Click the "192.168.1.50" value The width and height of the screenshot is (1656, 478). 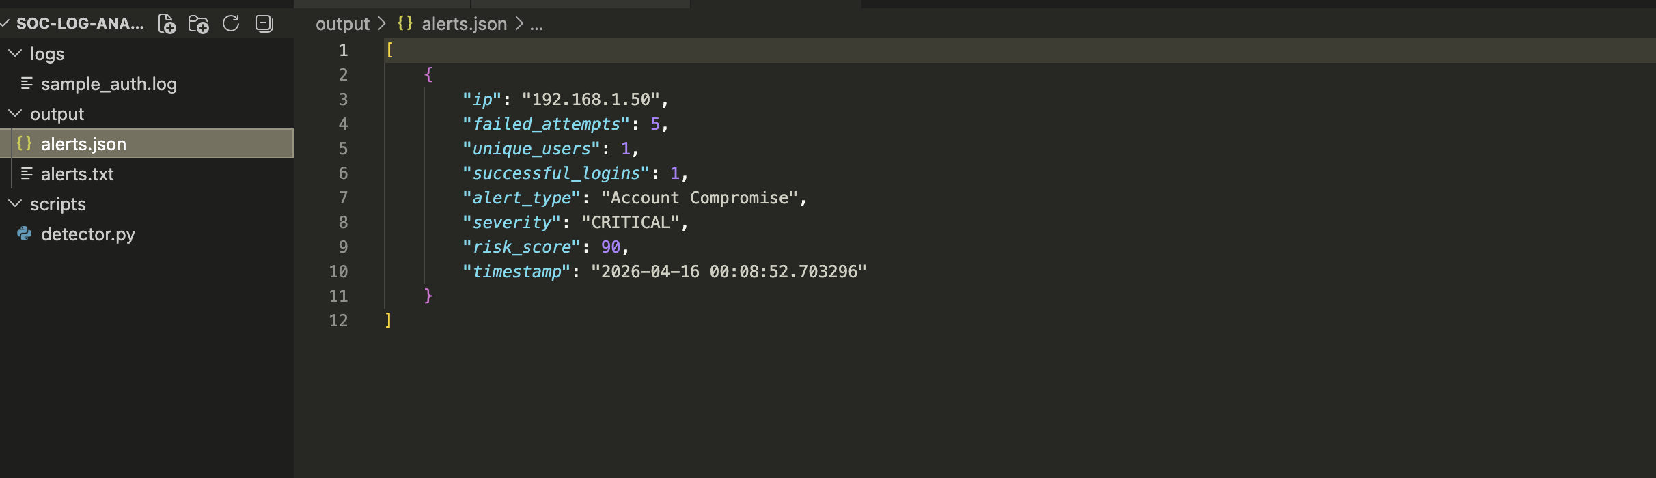590,100
